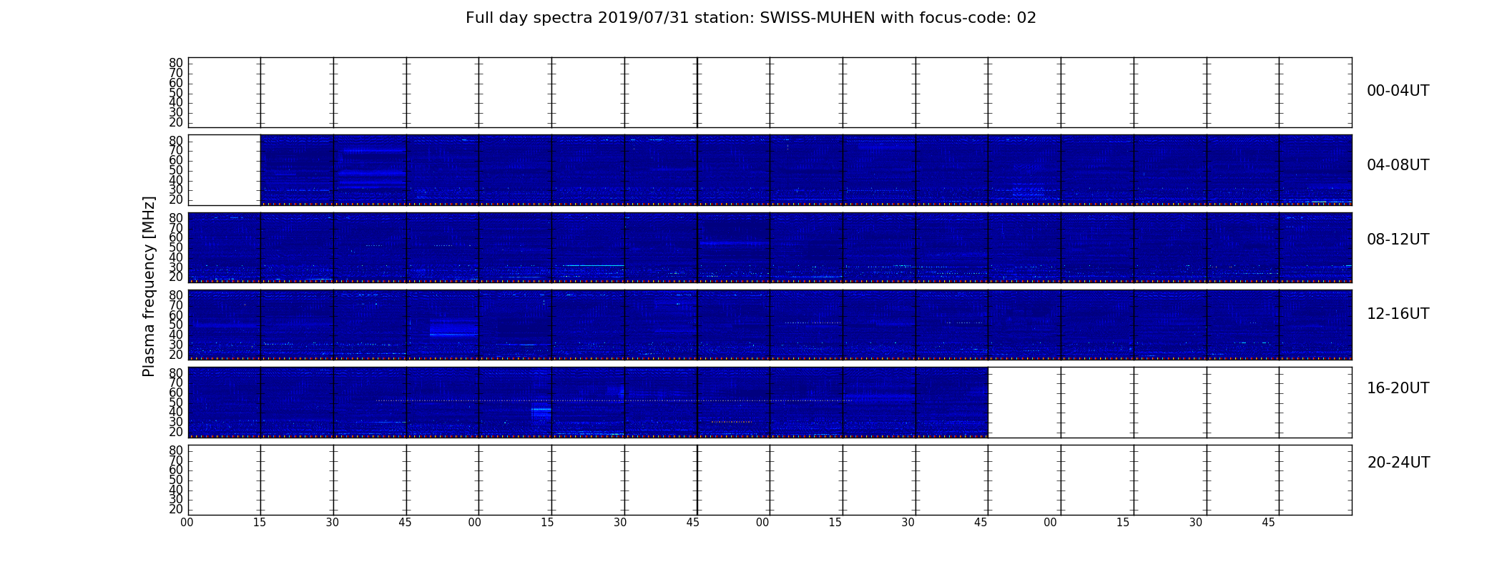Click the dotted 50 MHz line in 16-20UT panel

(614, 400)
